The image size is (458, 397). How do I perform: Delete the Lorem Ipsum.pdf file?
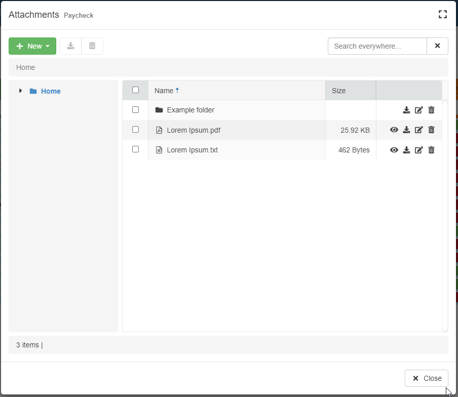click(432, 130)
